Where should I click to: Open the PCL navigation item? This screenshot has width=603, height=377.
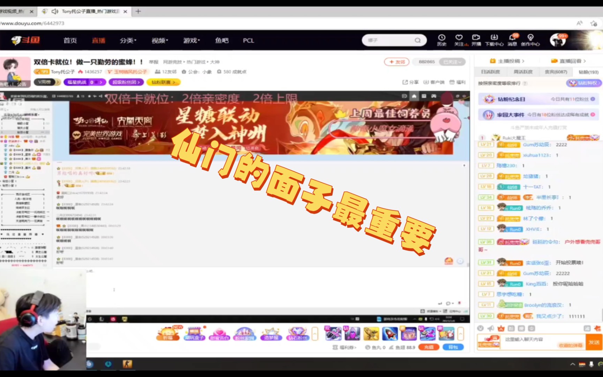[x=248, y=40]
